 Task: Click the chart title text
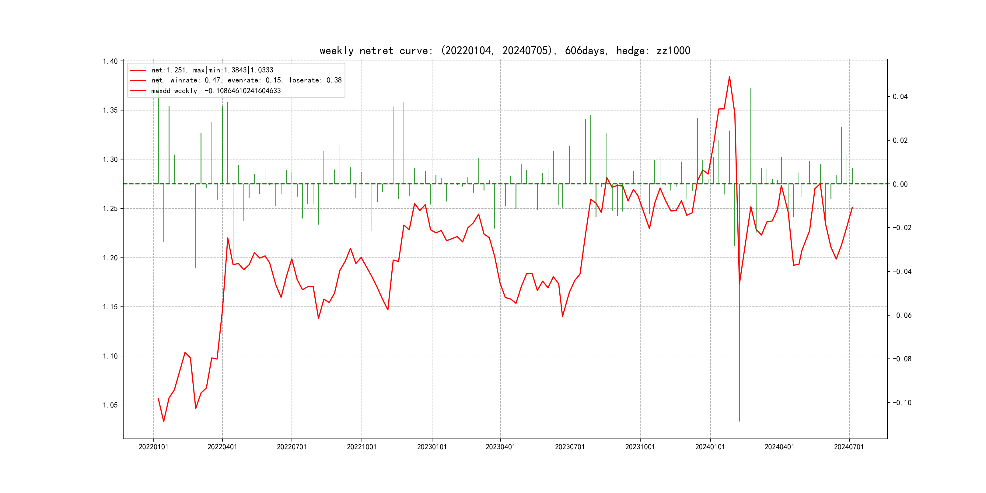click(505, 51)
